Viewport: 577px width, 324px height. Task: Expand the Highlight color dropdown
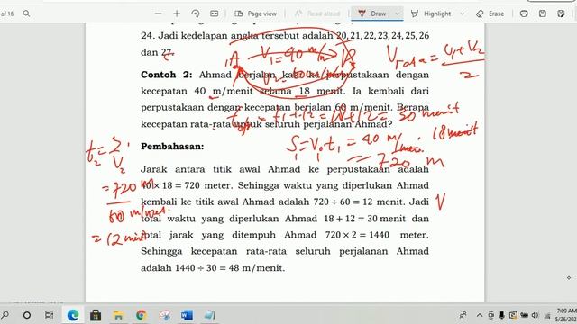point(462,13)
